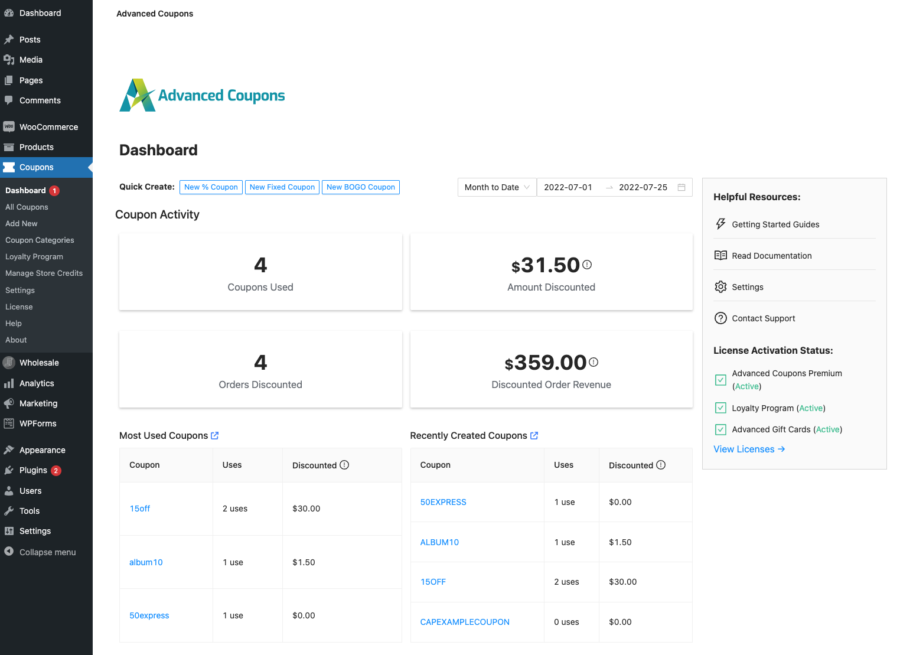Open the 50EXPRESS recently created coupon

[x=443, y=502]
